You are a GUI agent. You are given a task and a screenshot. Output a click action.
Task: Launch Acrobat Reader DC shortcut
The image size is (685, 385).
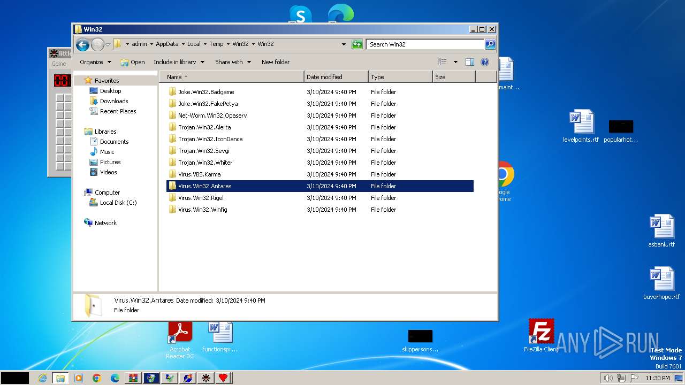coord(180,340)
